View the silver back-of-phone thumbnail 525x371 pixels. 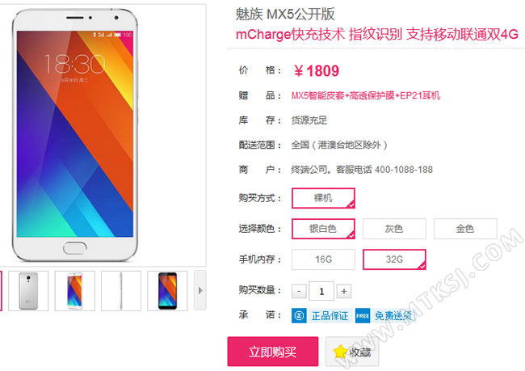[28, 290]
